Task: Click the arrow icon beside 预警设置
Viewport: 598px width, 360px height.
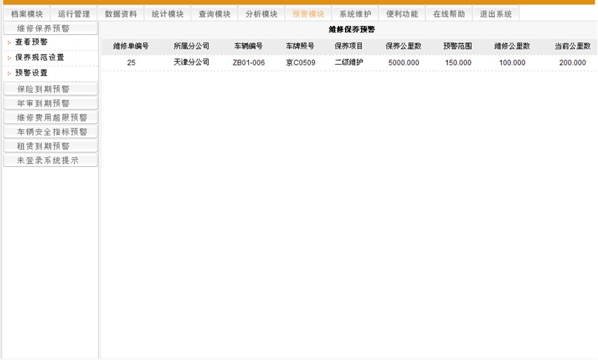Action: pyautogui.click(x=9, y=73)
